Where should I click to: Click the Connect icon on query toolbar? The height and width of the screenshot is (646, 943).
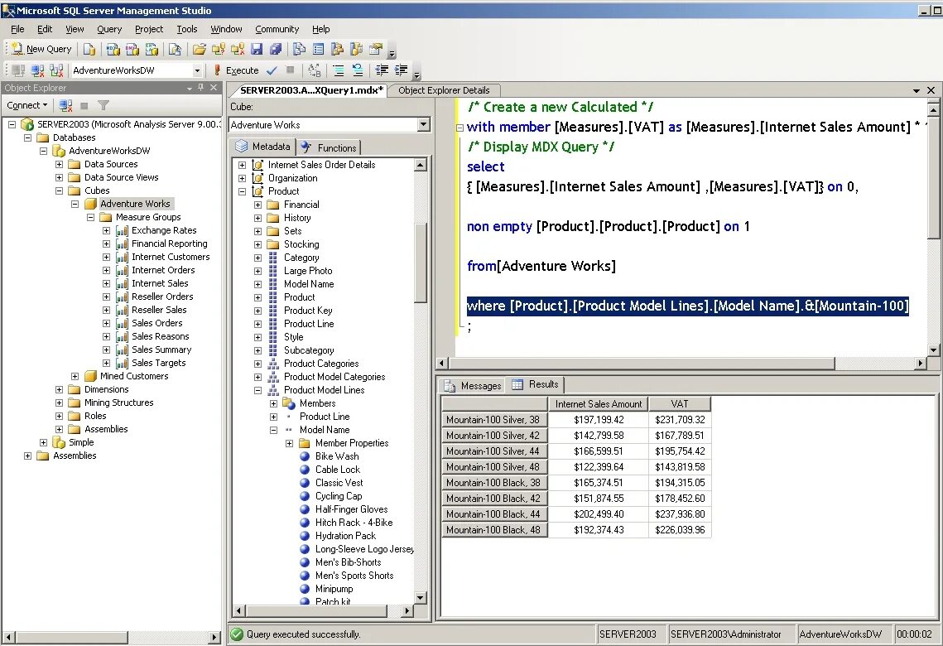click(18, 70)
